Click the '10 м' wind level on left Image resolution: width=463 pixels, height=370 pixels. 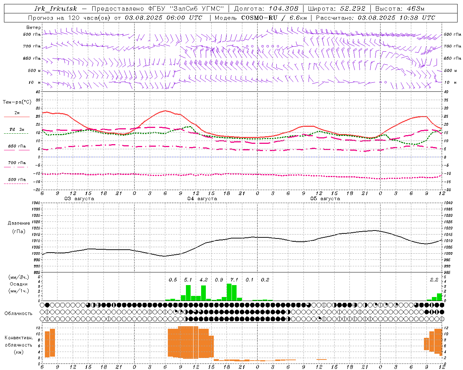pos(35,82)
